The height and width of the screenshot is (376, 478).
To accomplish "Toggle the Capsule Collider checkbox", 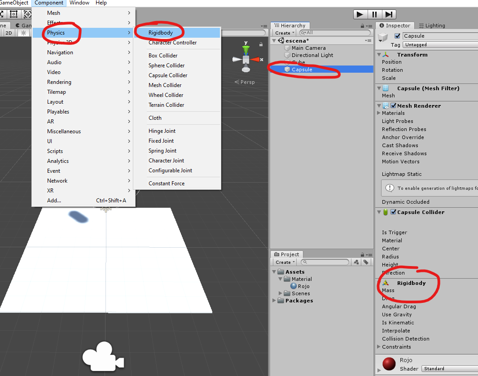I will tap(394, 212).
